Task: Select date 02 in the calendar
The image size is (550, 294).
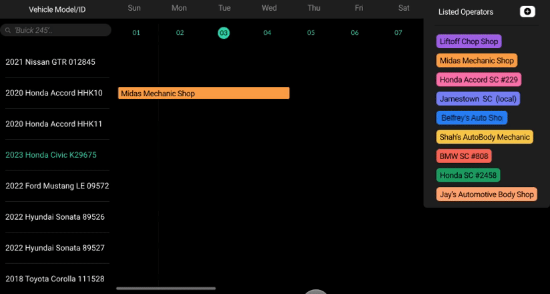Action: pos(180,33)
